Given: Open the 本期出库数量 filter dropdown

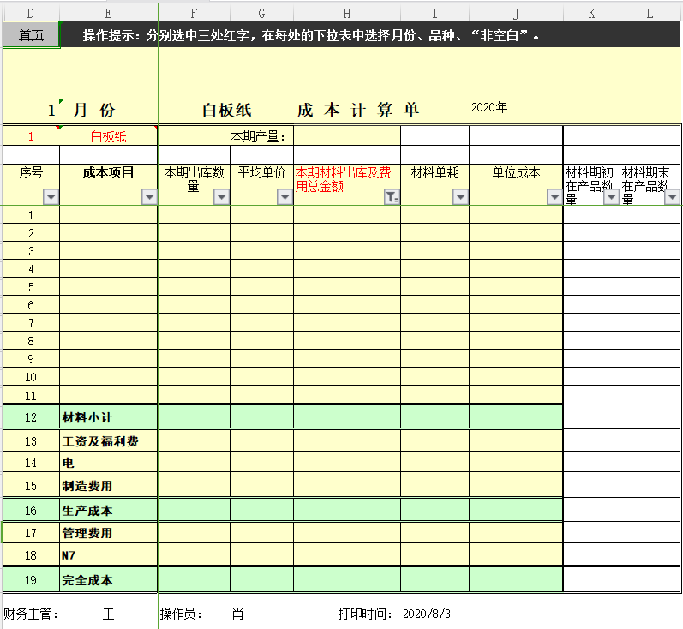Looking at the screenshot, I should coord(222,197).
